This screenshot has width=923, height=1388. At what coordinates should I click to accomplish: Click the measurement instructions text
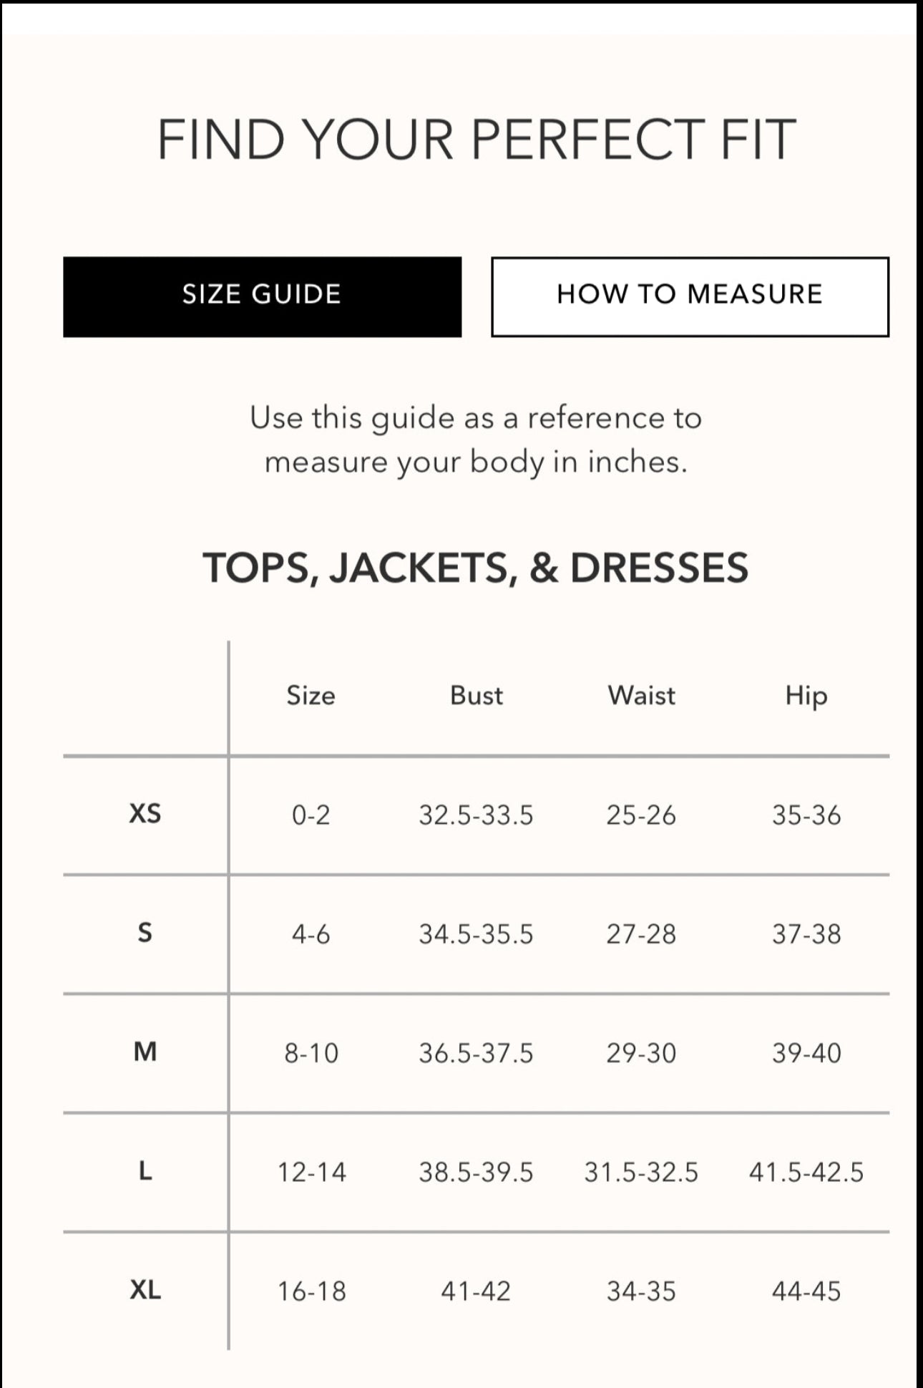[x=476, y=440]
